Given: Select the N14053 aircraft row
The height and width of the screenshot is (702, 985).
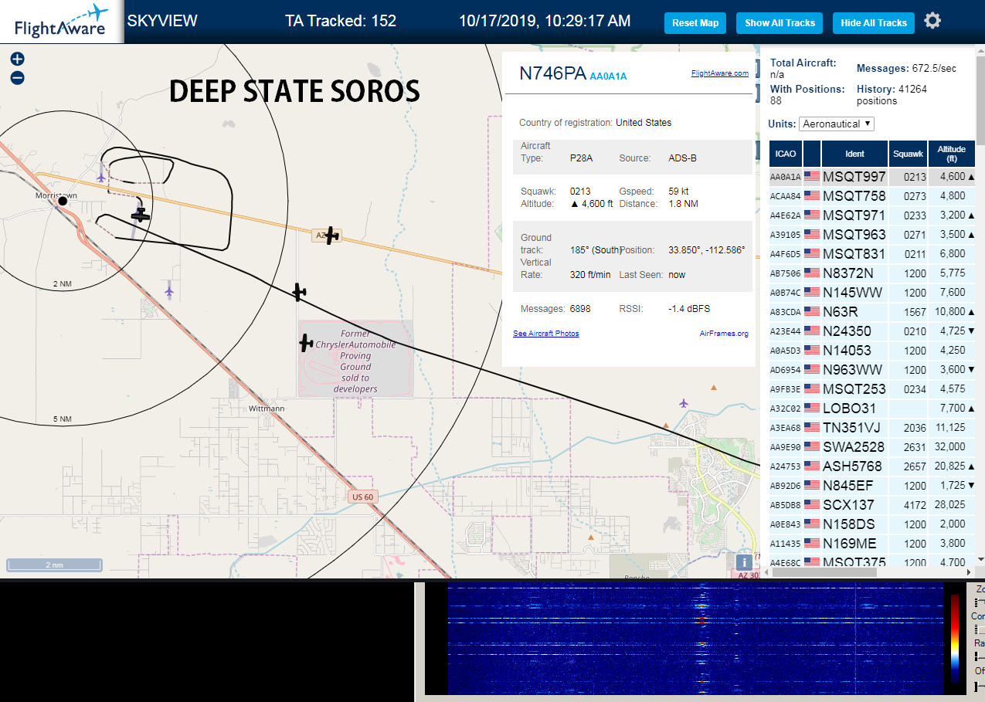Looking at the screenshot, I should 872,351.
